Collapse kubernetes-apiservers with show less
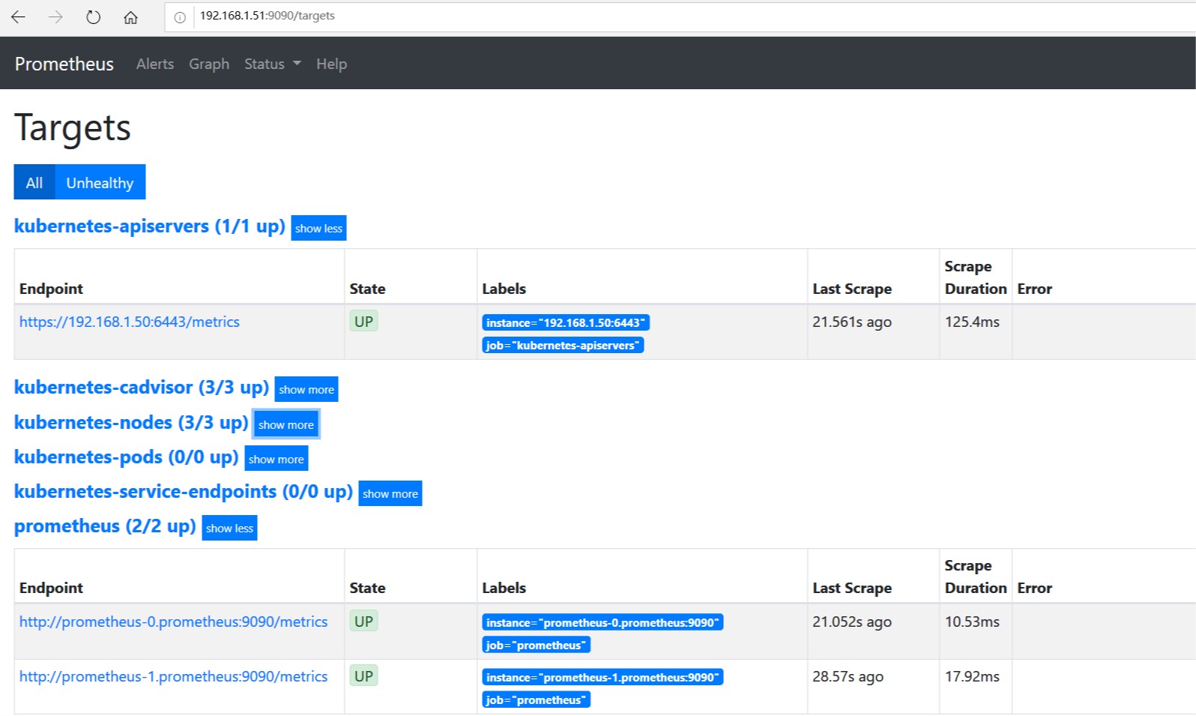1196x716 pixels. click(318, 228)
